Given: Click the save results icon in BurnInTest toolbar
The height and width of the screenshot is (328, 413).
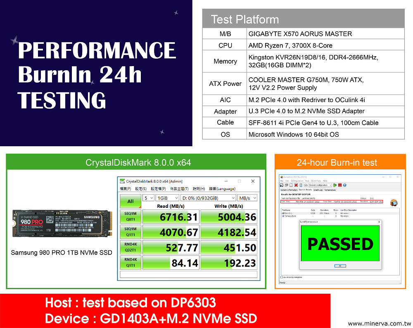Looking at the screenshot, I should [282, 185].
